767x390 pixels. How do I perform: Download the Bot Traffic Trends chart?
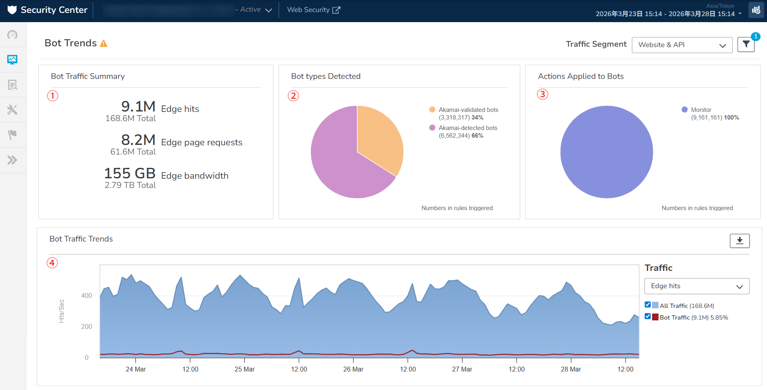739,241
